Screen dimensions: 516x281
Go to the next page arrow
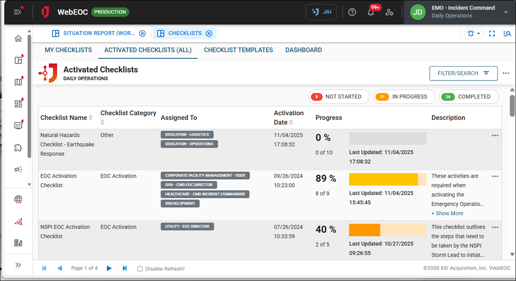109,268
